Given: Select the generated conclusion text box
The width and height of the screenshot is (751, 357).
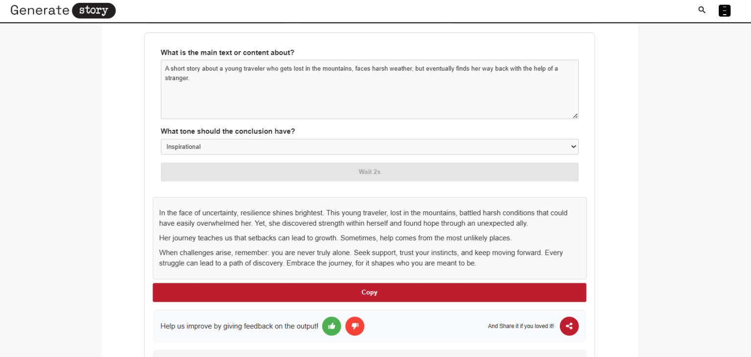Looking at the screenshot, I should point(370,238).
